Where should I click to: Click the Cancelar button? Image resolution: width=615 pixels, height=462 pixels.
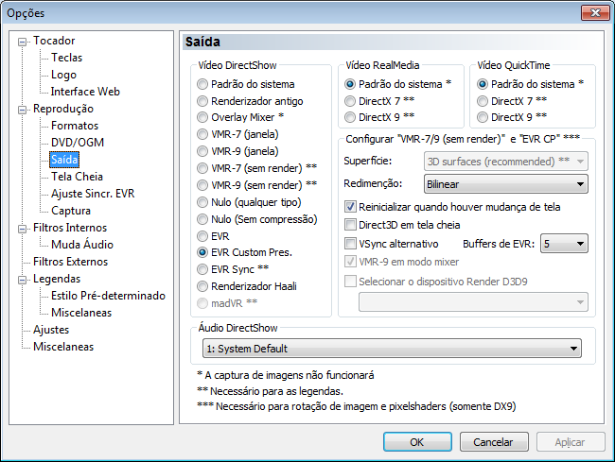494,442
